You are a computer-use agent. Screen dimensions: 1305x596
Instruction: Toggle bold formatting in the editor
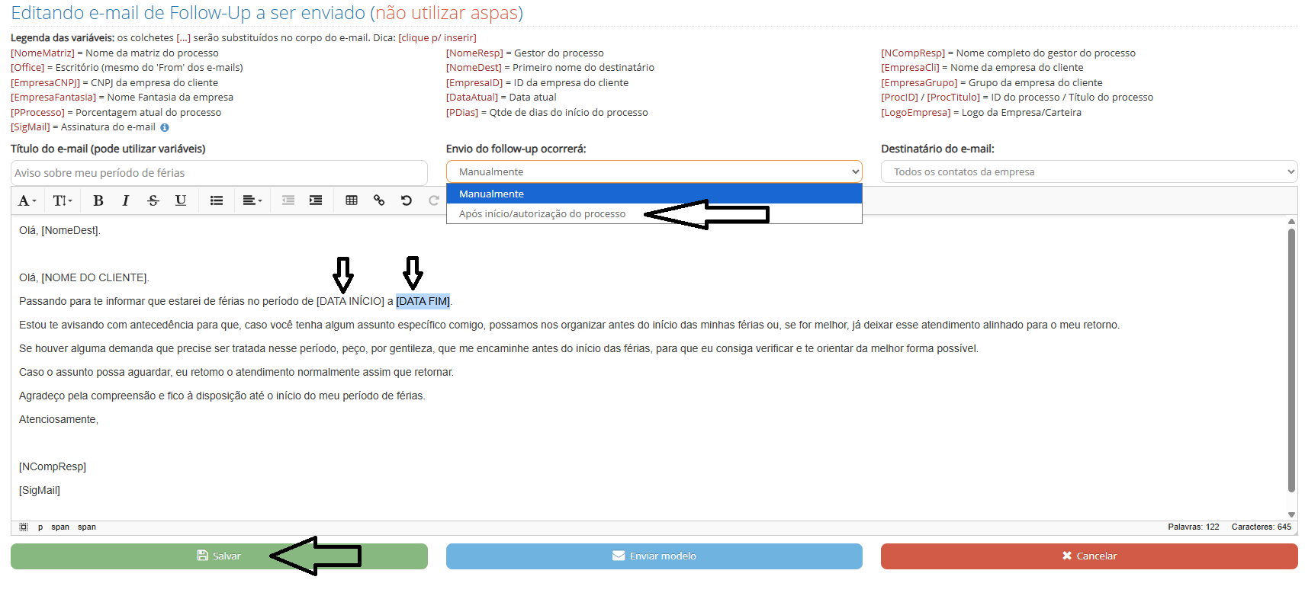tap(98, 200)
